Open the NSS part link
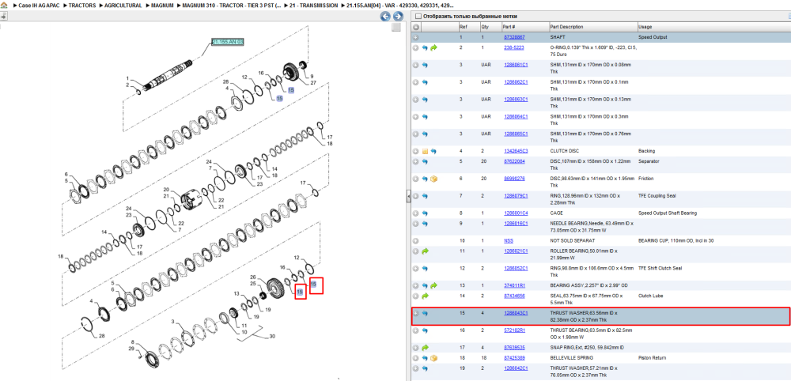 pos(509,241)
